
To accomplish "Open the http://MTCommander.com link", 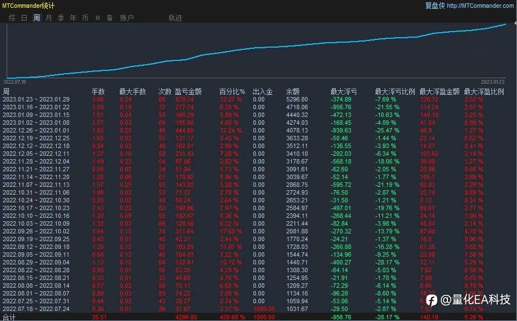I will [x=480, y=6].
